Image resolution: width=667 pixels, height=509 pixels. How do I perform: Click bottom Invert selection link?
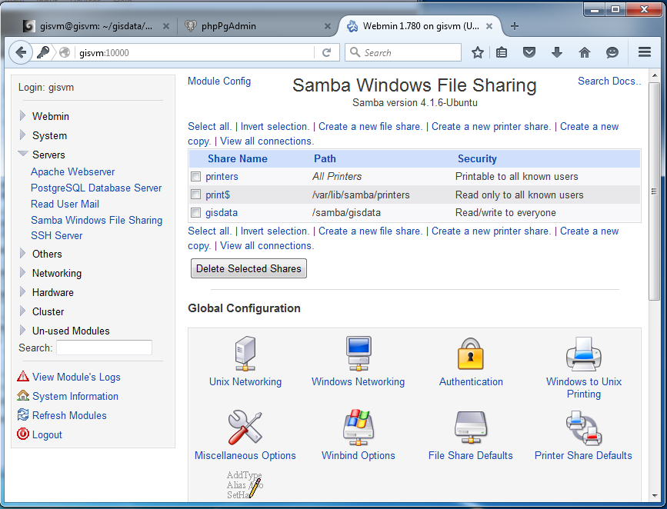[x=275, y=231]
